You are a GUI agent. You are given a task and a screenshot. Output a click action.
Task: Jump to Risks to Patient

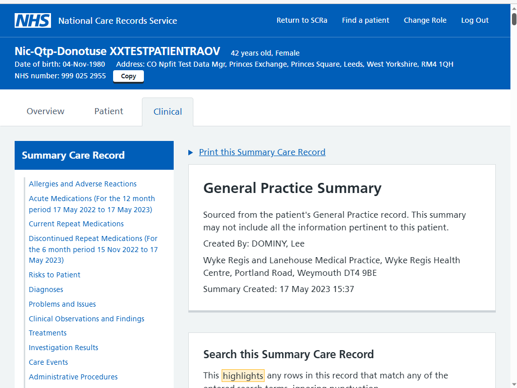coord(55,275)
